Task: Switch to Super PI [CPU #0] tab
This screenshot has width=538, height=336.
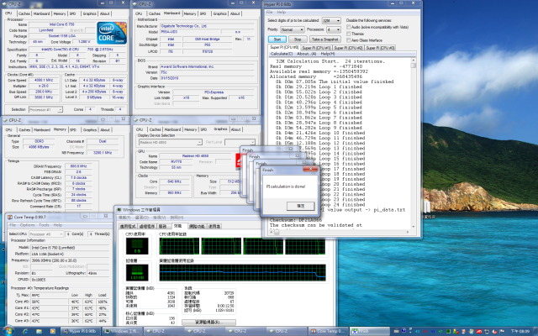Action: click(x=284, y=47)
